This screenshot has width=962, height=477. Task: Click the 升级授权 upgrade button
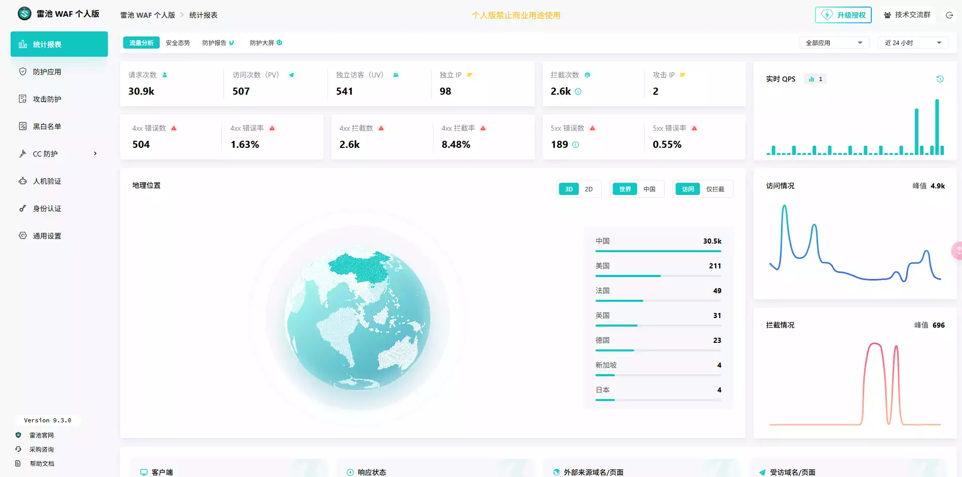click(843, 15)
